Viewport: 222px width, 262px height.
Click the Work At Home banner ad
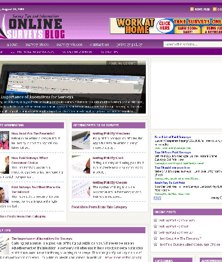(x=166, y=26)
